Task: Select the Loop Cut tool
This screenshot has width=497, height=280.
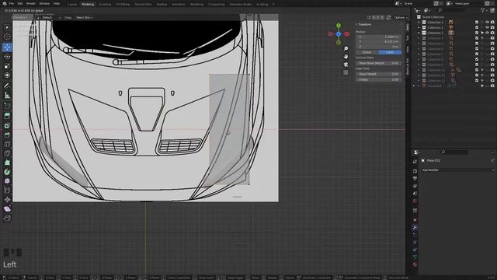Action: (7, 144)
